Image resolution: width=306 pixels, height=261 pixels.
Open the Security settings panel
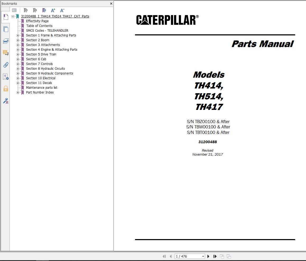coord(6,88)
